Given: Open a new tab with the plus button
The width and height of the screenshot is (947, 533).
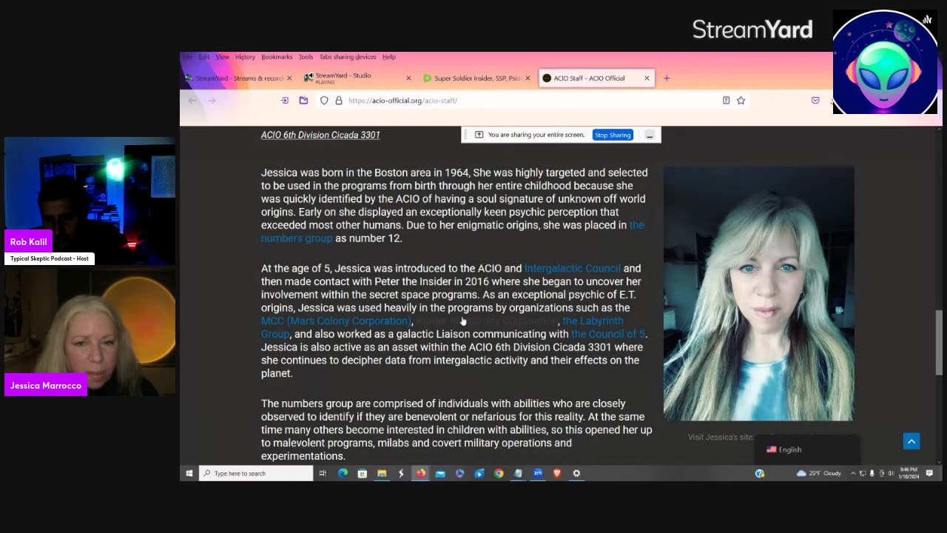Looking at the screenshot, I should pos(667,78).
